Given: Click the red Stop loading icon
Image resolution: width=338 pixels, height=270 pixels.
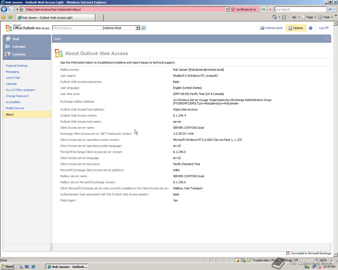Looking at the screenshot, I should click(x=270, y=9).
